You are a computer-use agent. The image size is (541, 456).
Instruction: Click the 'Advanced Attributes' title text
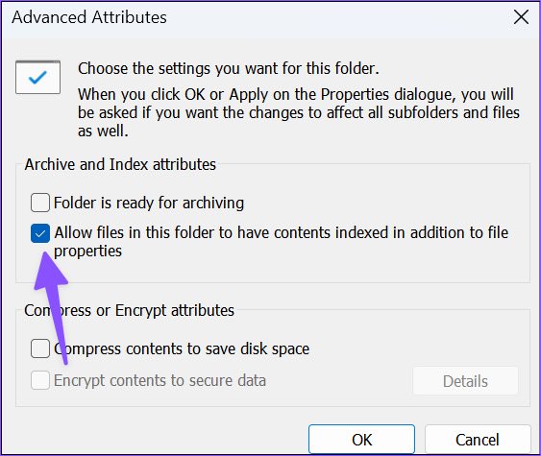point(89,17)
